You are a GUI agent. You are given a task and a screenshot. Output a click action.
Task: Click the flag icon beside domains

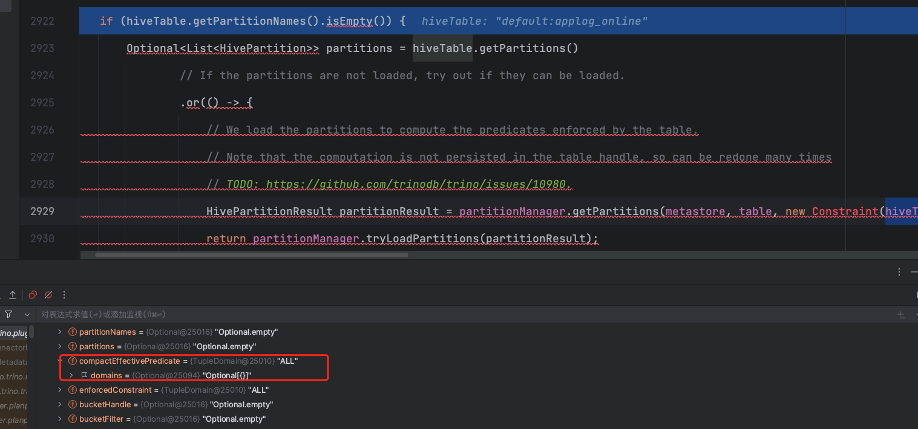pos(84,375)
